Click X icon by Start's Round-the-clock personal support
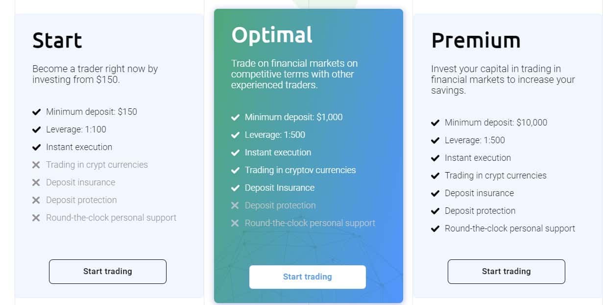Viewport: 603px width, 305px height. (36, 218)
